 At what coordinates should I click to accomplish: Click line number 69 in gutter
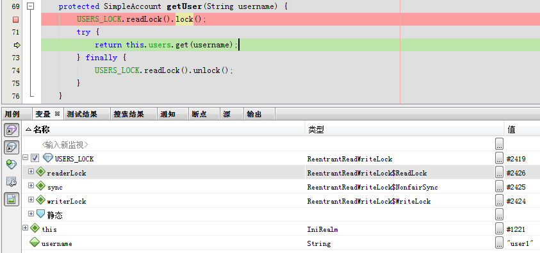point(16,6)
